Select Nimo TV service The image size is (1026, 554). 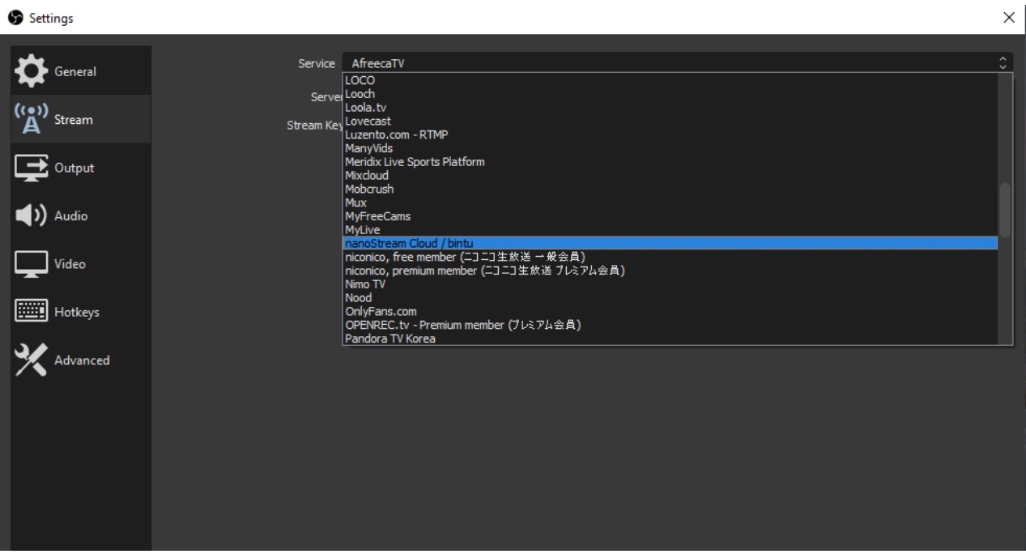coord(670,284)
